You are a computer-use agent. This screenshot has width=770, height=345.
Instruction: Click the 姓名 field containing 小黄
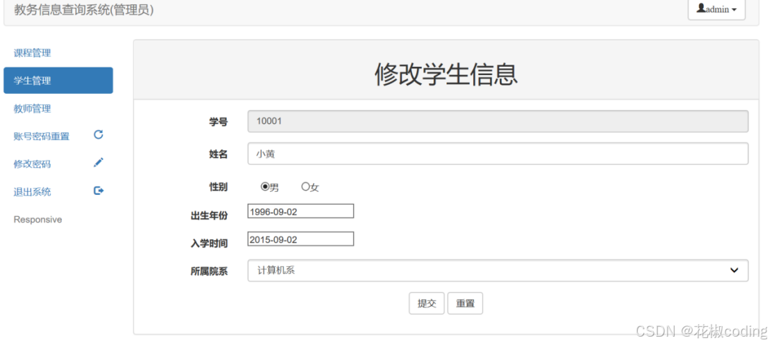click(498, 154)
